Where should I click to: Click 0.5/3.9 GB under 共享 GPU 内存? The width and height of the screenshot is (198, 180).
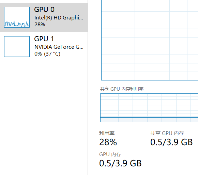[171, 142]
